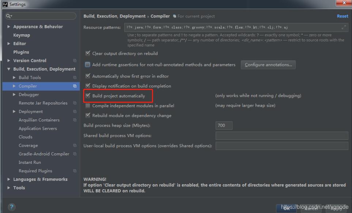Select Coverage settings

28,146
